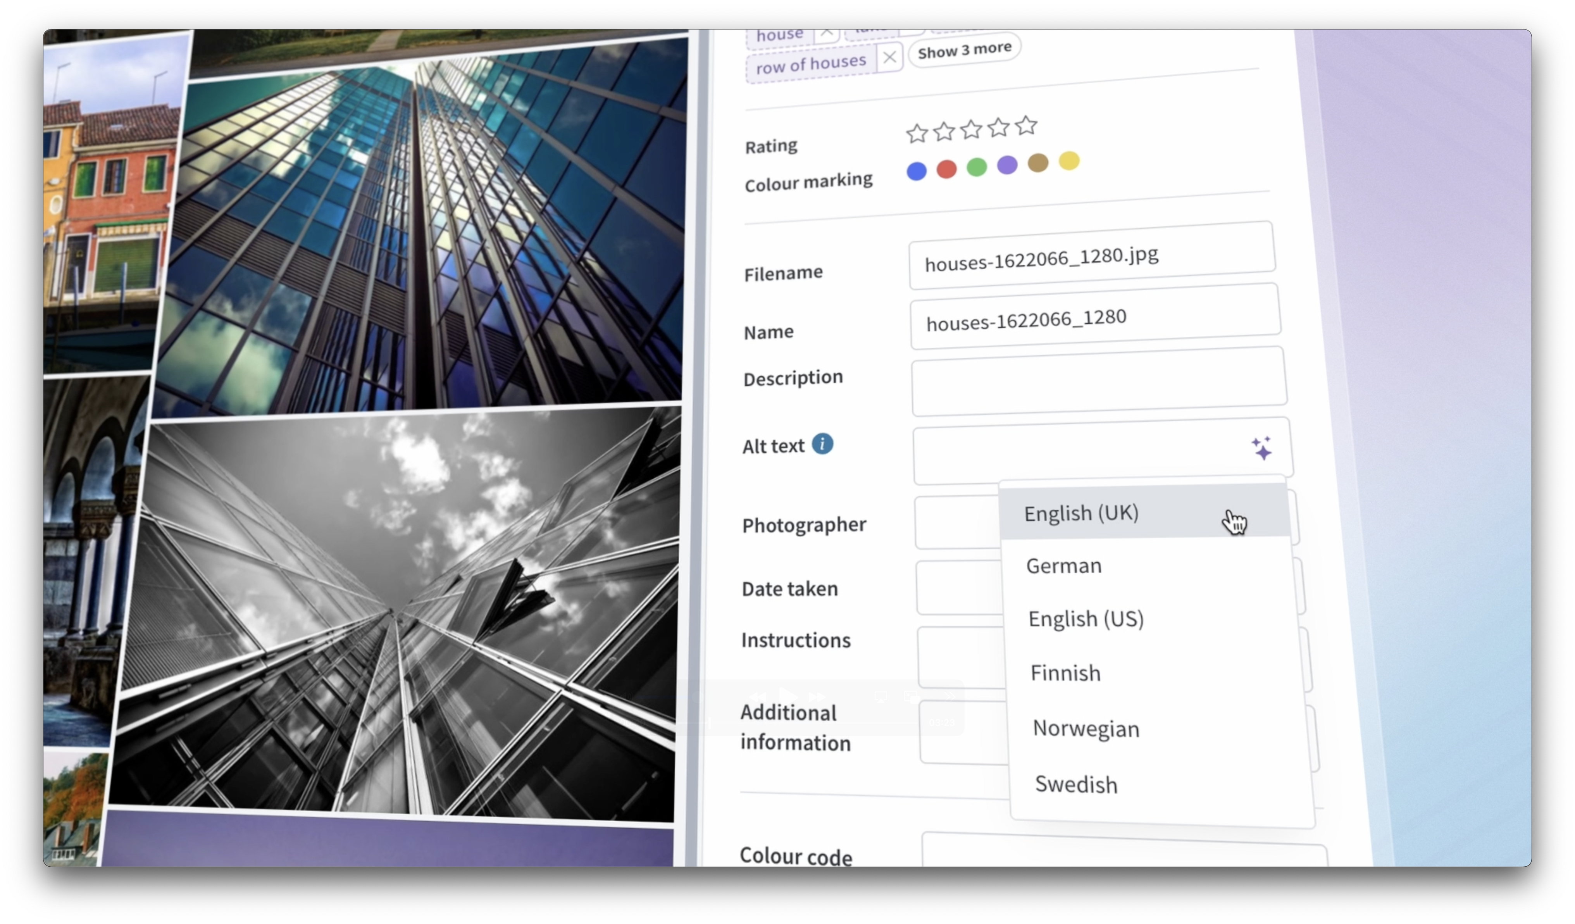Click into the Description input field
The height and width of the screenshot is (924, 1575).
point(1098,381)
